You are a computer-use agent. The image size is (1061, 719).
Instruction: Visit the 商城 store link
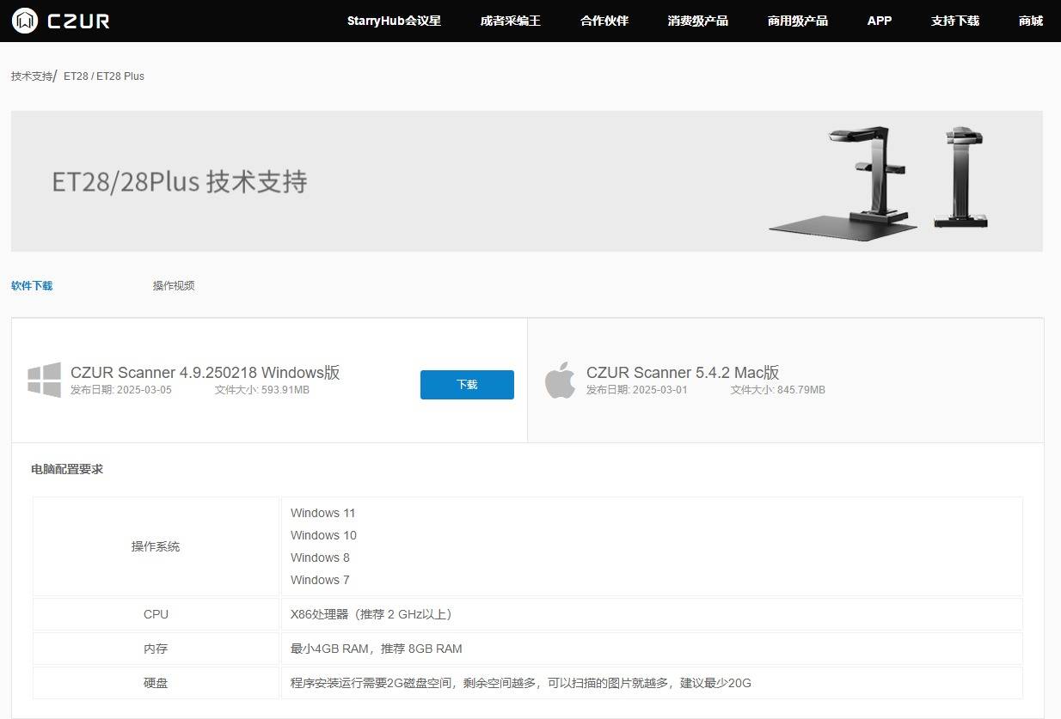[x=1030, y=21]
